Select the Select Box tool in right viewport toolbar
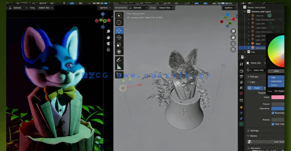 (119, 16)
